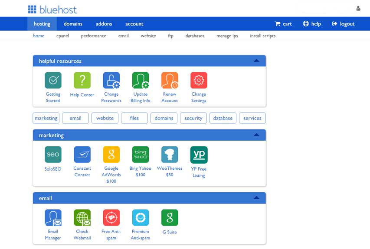
Task: Open the databases subnav link
Action: pyautogui.click(x=195, y=36)
